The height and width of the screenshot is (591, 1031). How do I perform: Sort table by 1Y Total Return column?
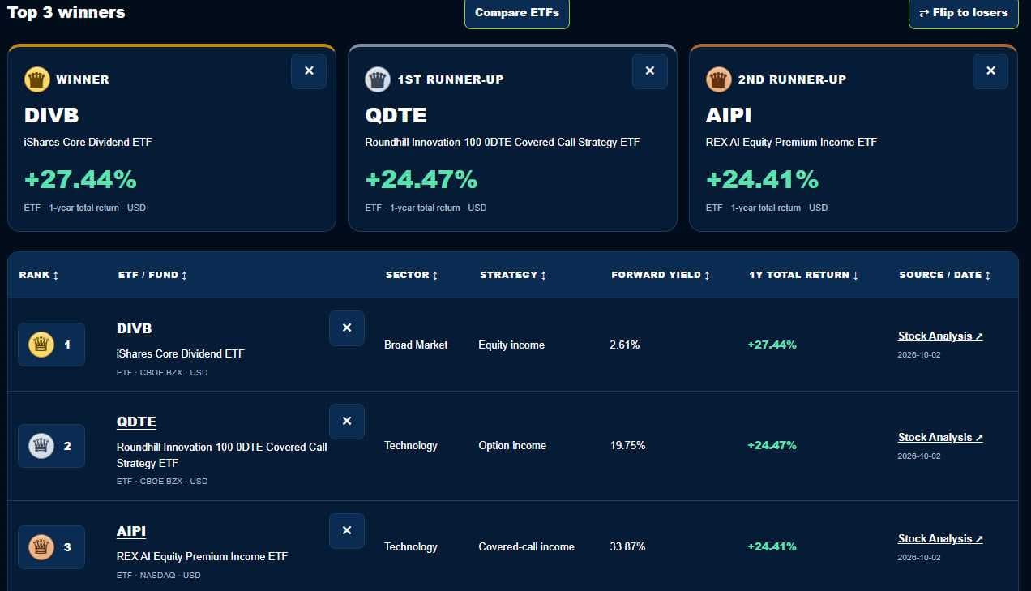804,275
